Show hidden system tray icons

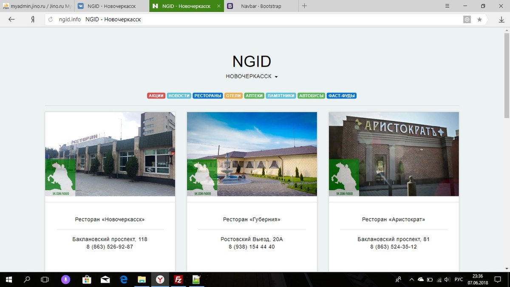[411, 279]
